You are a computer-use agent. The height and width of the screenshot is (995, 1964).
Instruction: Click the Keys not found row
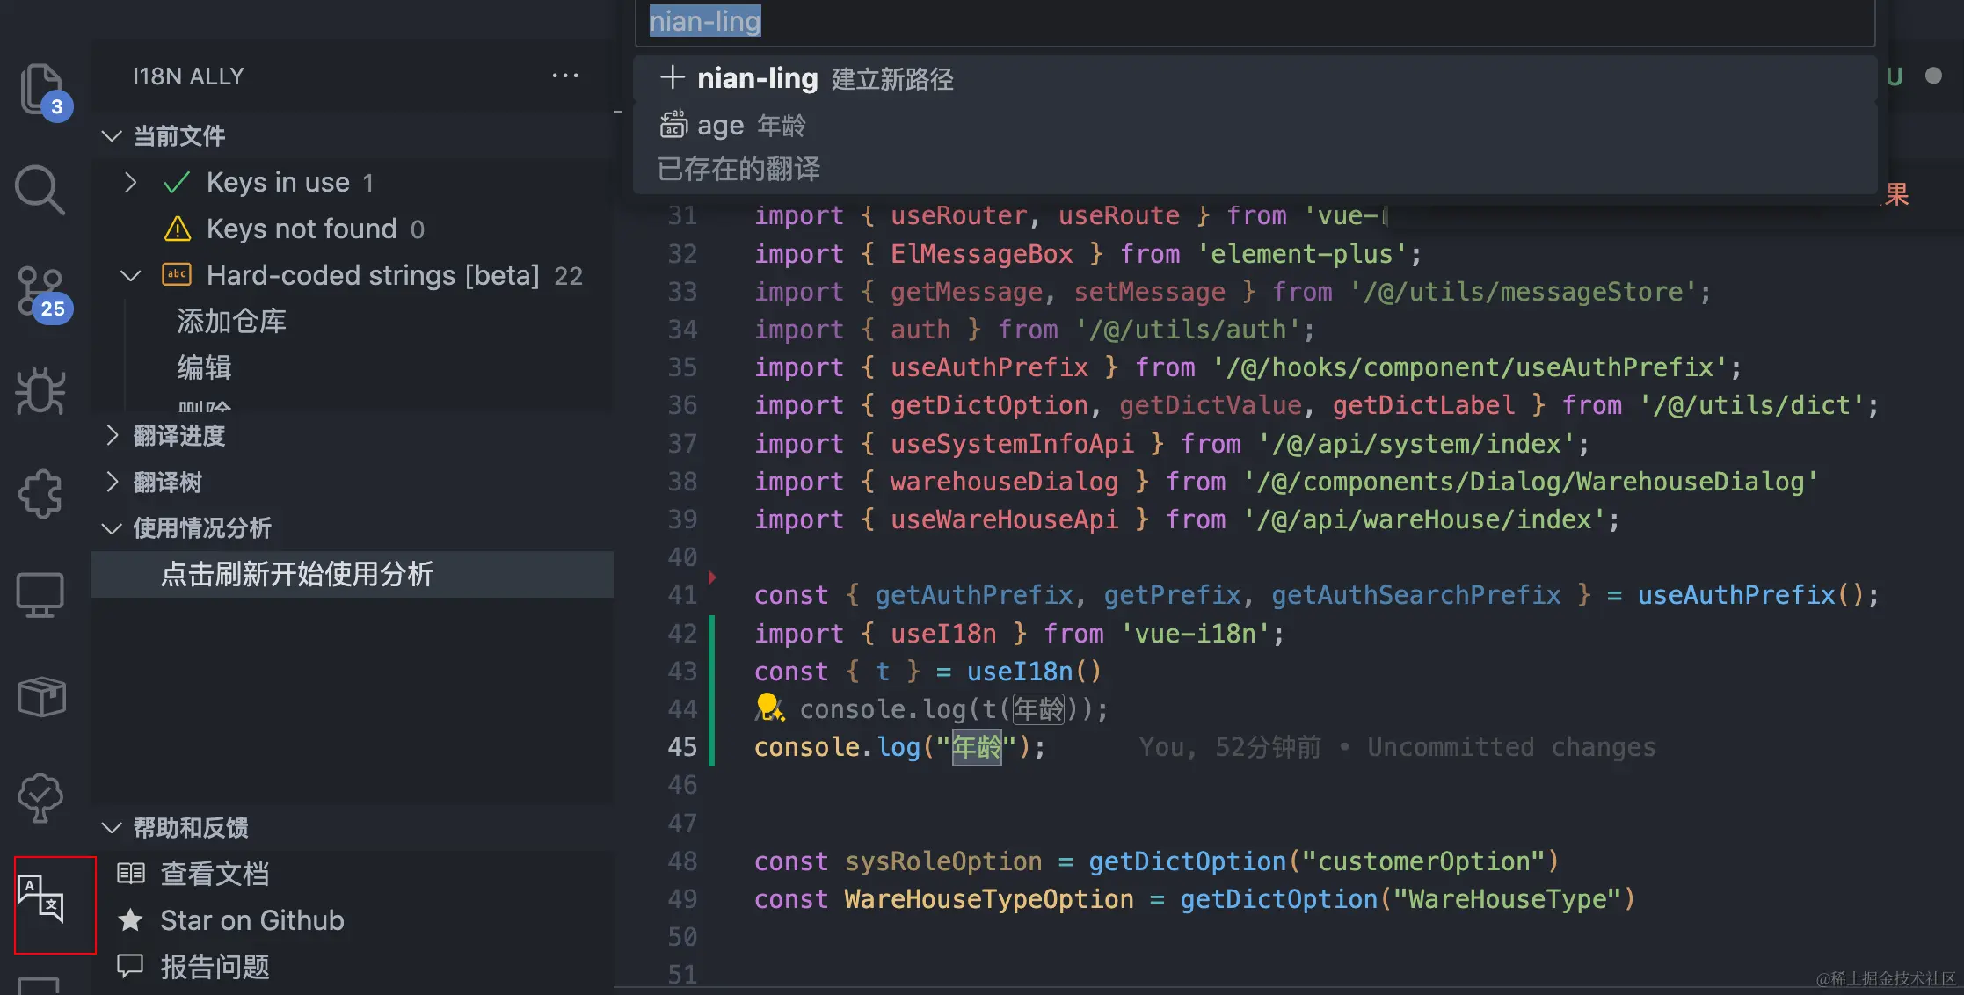(353, 229)
